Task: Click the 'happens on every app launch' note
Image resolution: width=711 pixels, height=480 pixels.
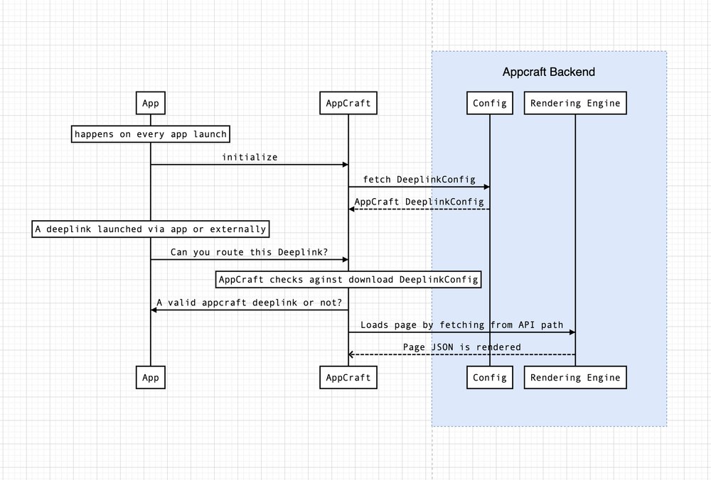Action: pos(150,133)
